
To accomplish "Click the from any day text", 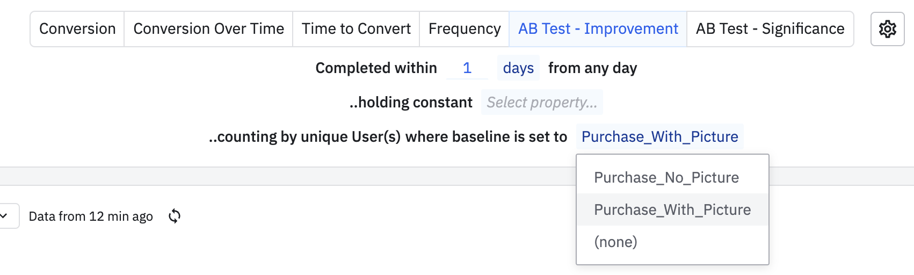I will click(x=592, y=68).
